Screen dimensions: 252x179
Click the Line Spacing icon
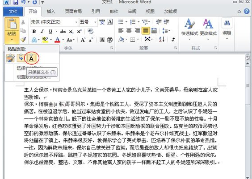[x=165, y=31]
